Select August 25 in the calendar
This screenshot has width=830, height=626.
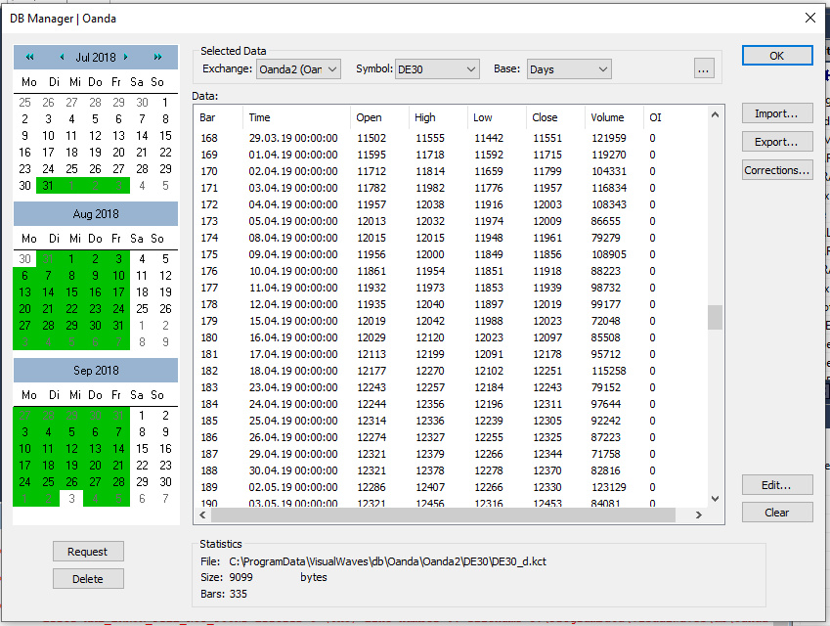click(x=142, y=309)
